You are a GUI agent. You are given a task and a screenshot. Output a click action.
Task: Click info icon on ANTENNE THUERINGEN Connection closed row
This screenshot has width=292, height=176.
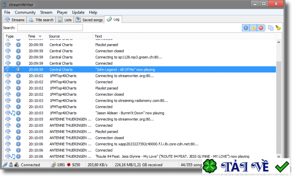(18, 138)
